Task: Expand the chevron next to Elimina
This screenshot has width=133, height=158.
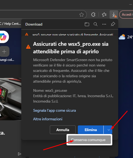Action: [x=108, y=130]
